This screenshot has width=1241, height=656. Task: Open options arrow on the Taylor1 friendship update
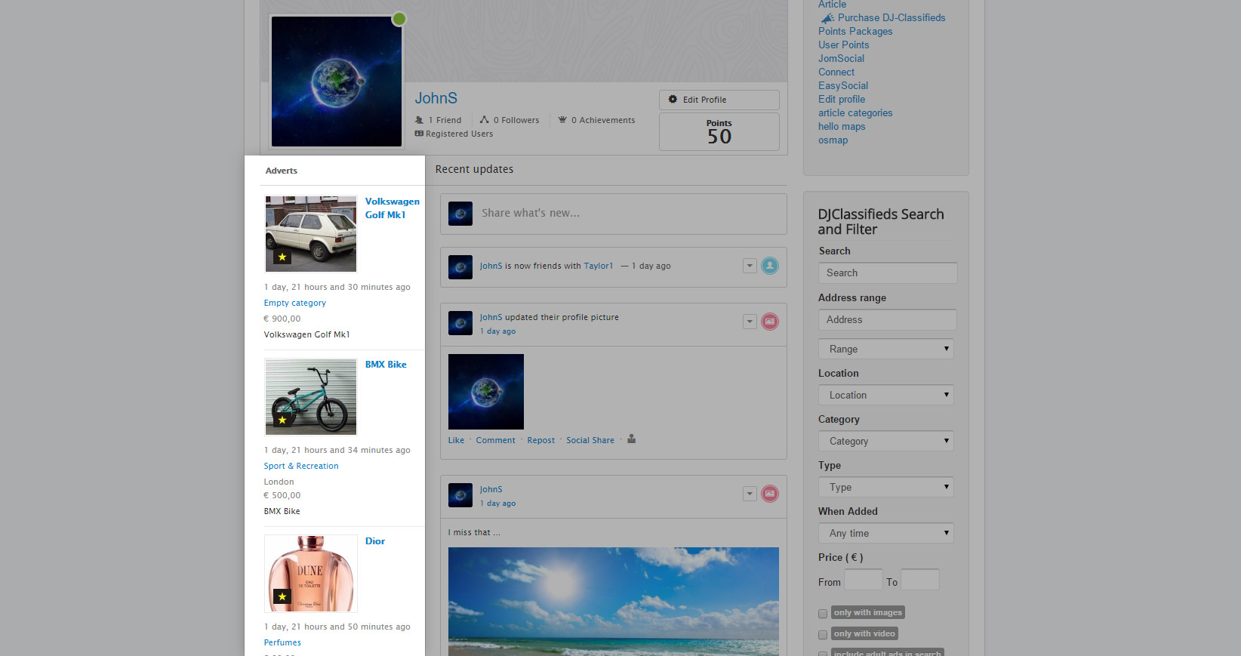click(750, 266)
